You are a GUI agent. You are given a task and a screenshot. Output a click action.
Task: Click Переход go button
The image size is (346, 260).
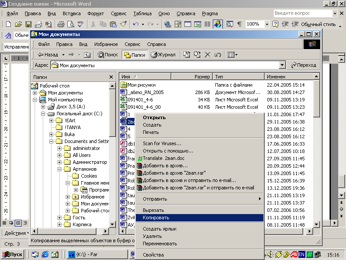coord(304,65)
